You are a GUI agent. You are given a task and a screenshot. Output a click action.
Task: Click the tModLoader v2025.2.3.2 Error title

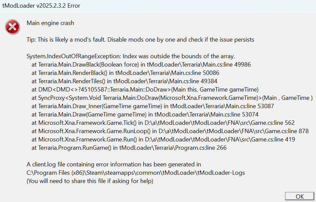[x=41, y=6]
